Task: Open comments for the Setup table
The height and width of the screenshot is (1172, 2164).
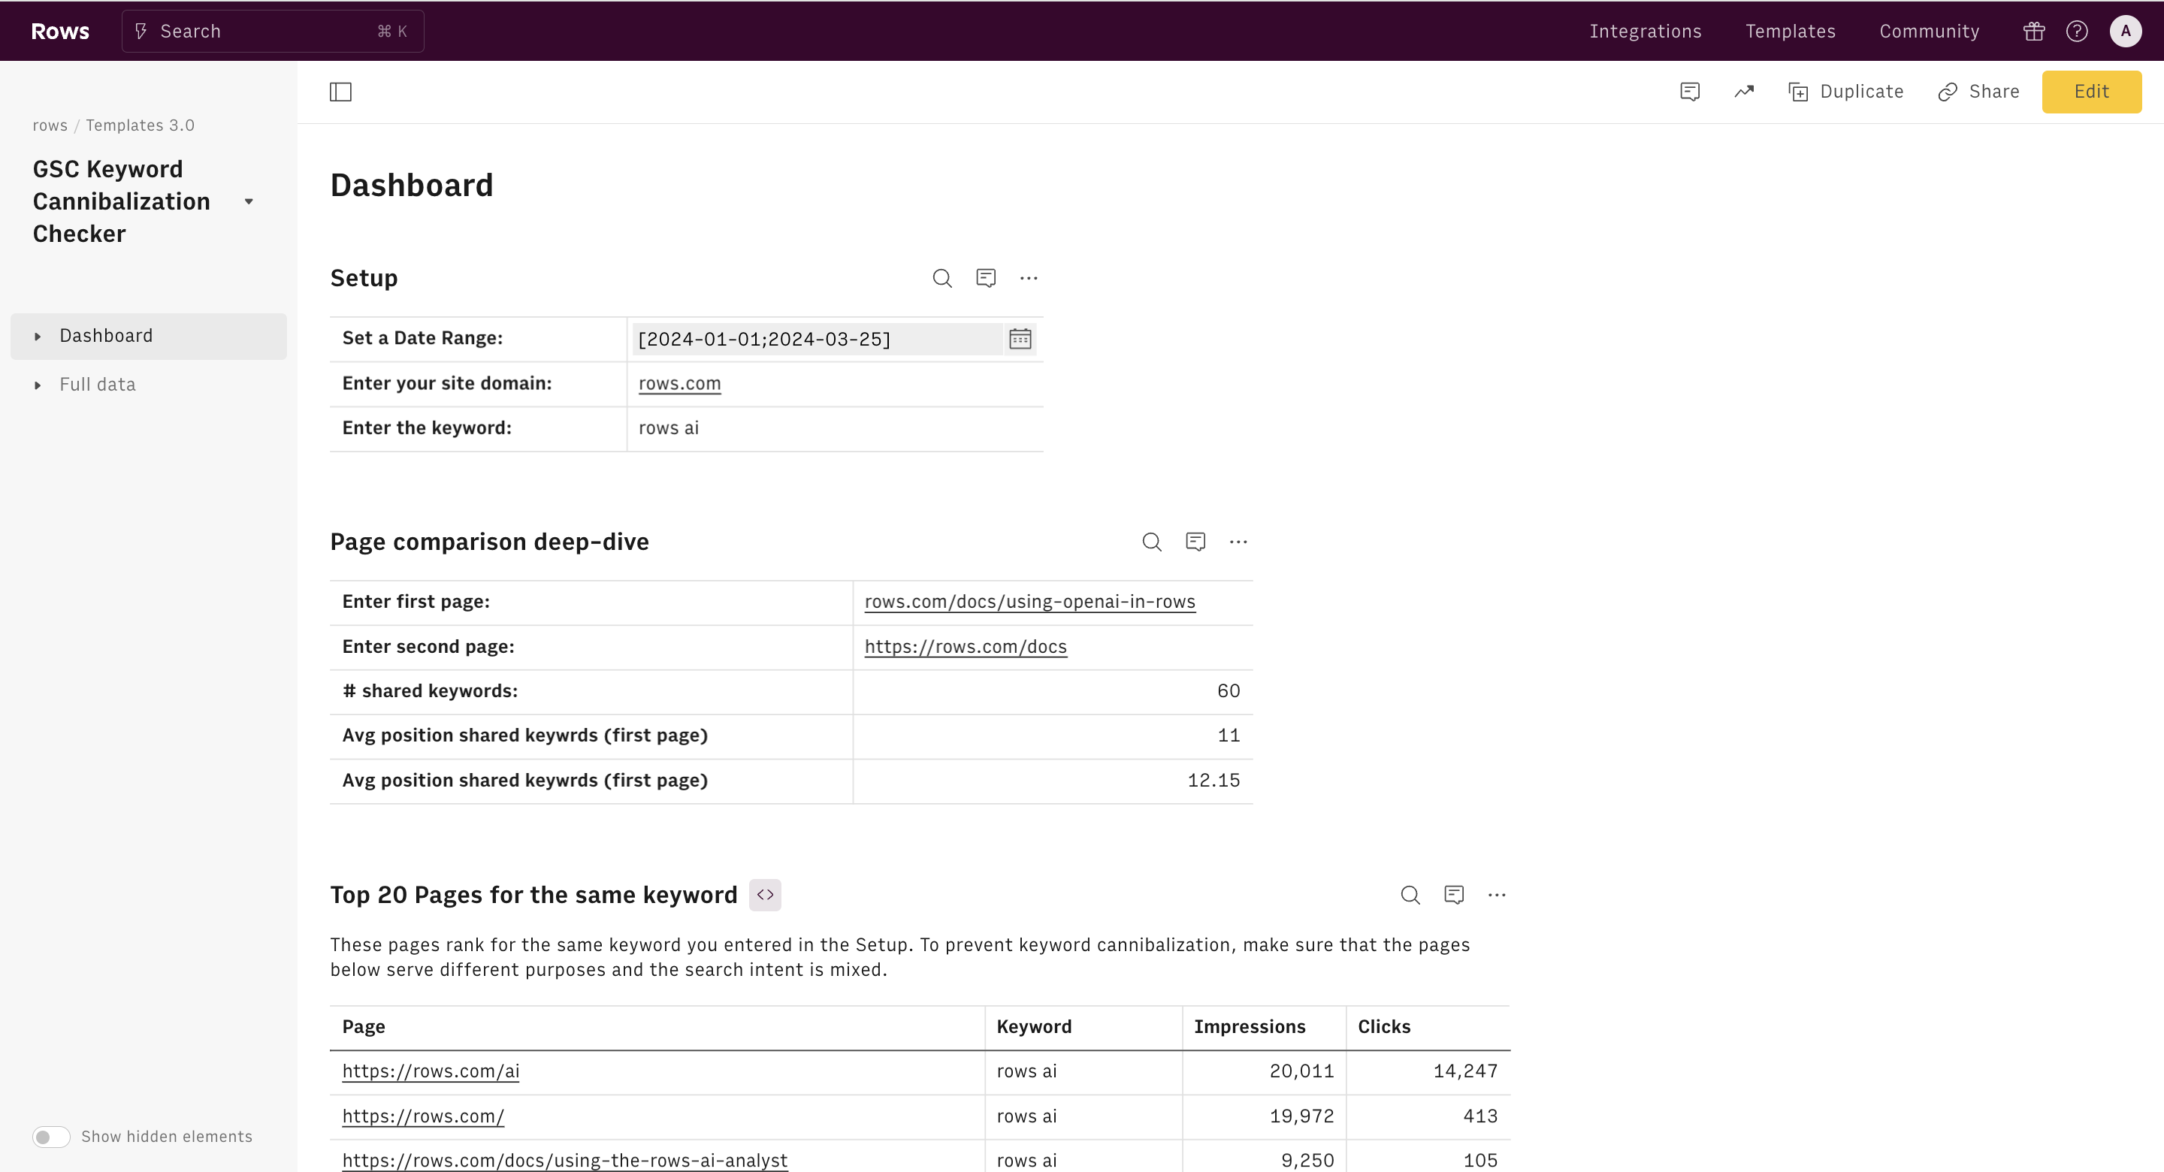Action: pos(985,278)
